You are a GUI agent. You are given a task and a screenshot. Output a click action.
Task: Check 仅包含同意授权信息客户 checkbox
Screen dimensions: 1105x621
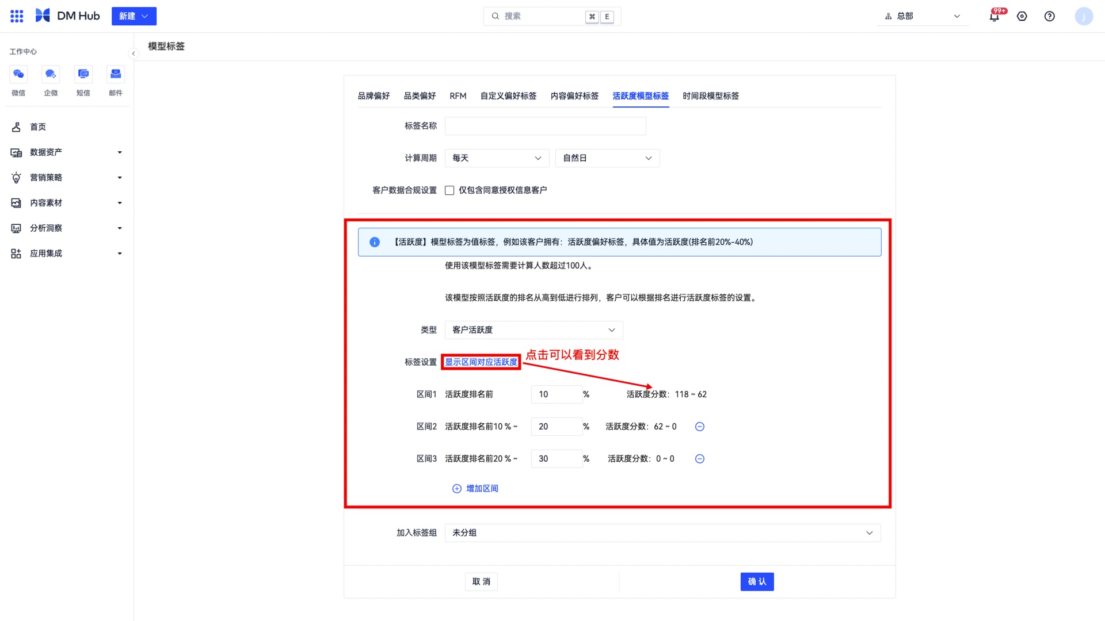pyautogui.click(x=449, y=190)
